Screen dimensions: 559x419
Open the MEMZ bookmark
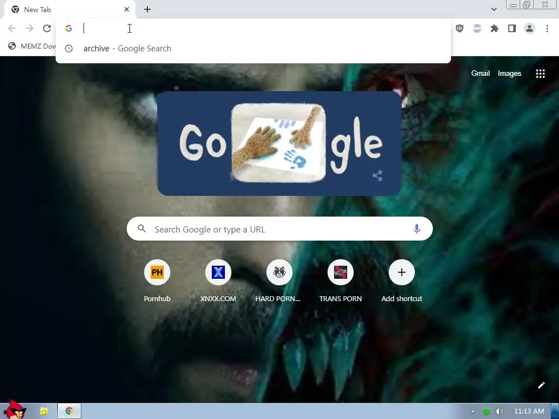(x=32, y=46)
